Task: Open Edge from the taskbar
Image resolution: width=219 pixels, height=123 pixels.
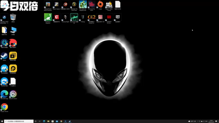Action: 44,121
